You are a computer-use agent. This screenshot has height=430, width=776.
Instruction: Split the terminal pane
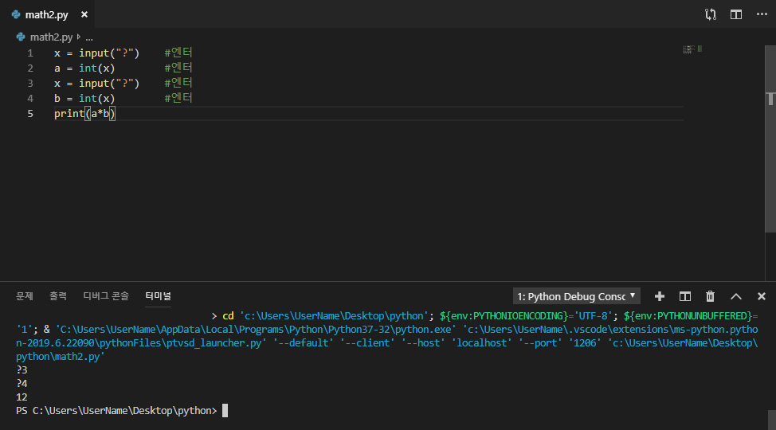(685, 296)
